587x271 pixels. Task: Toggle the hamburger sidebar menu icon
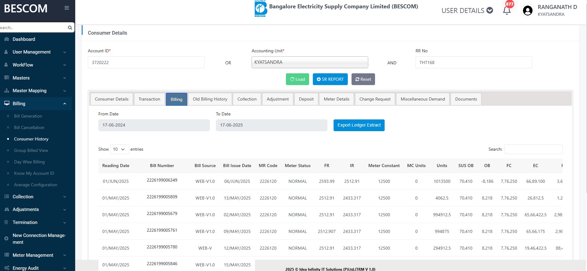67,8
